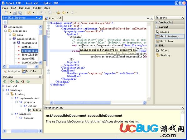Screen dimensions: 187x140
Task: Select handler in the Outline tree
Action: (x=28, y=118)
